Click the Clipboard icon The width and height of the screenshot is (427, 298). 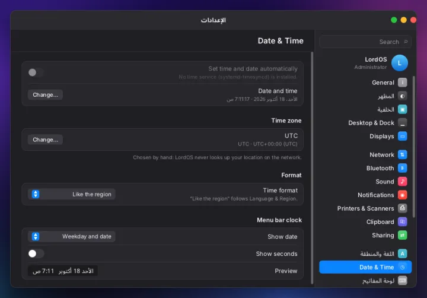(402, 221)
